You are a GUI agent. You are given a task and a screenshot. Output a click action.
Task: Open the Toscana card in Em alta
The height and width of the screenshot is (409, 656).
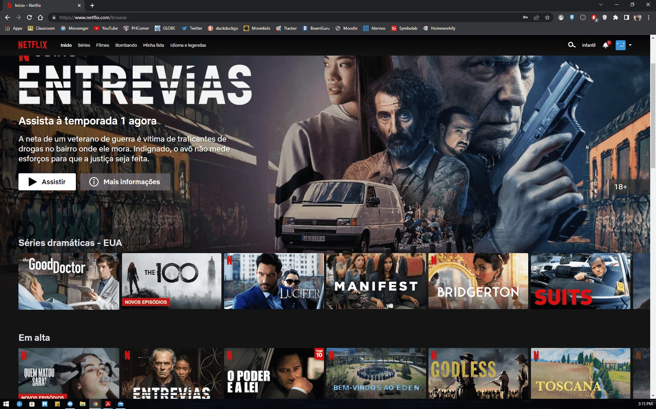tap(580, 373)
